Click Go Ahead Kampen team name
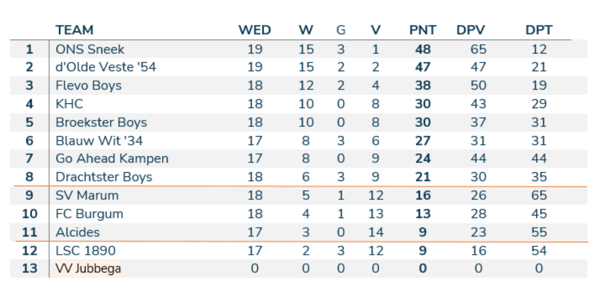The image size is (600, 292). click(112, 159)
